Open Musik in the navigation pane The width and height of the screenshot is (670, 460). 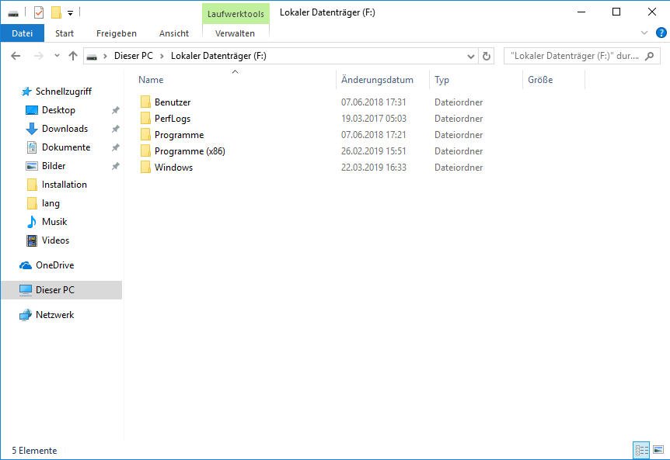[x=54, y=222]
